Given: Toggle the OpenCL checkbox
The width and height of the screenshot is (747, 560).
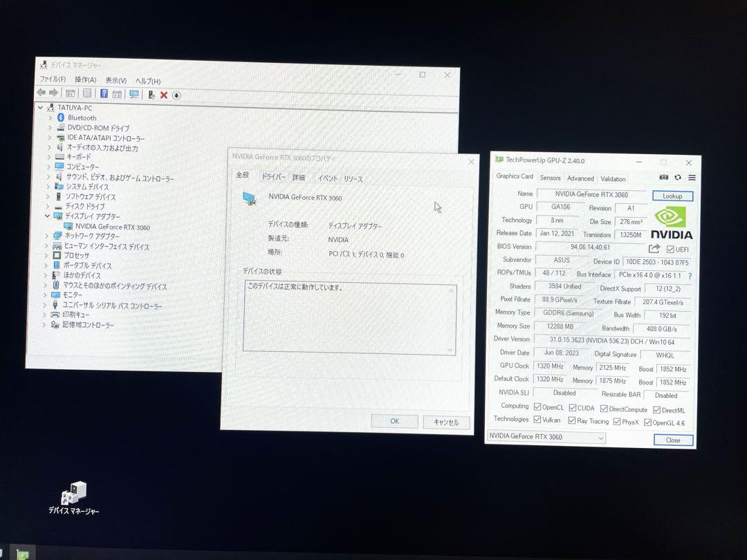Looking at the screenshot, I should point(537,407).
